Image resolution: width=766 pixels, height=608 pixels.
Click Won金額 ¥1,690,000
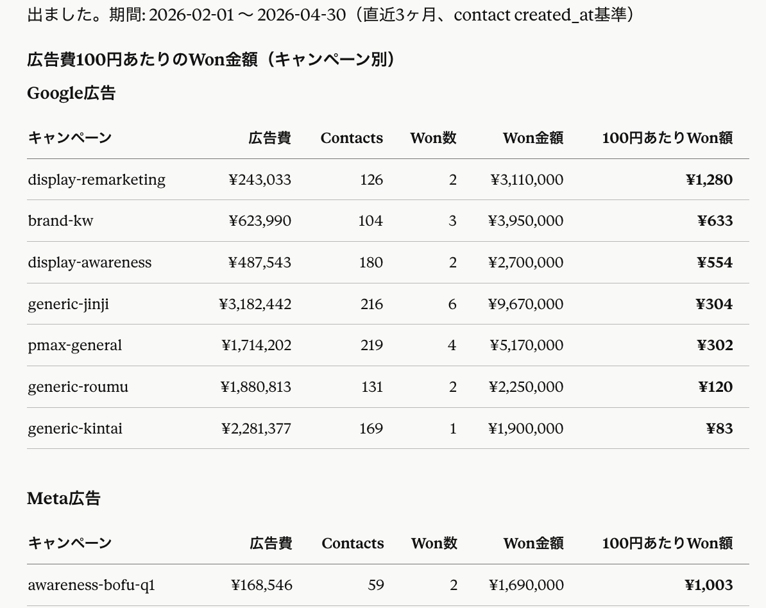click(x=527, y=585)
